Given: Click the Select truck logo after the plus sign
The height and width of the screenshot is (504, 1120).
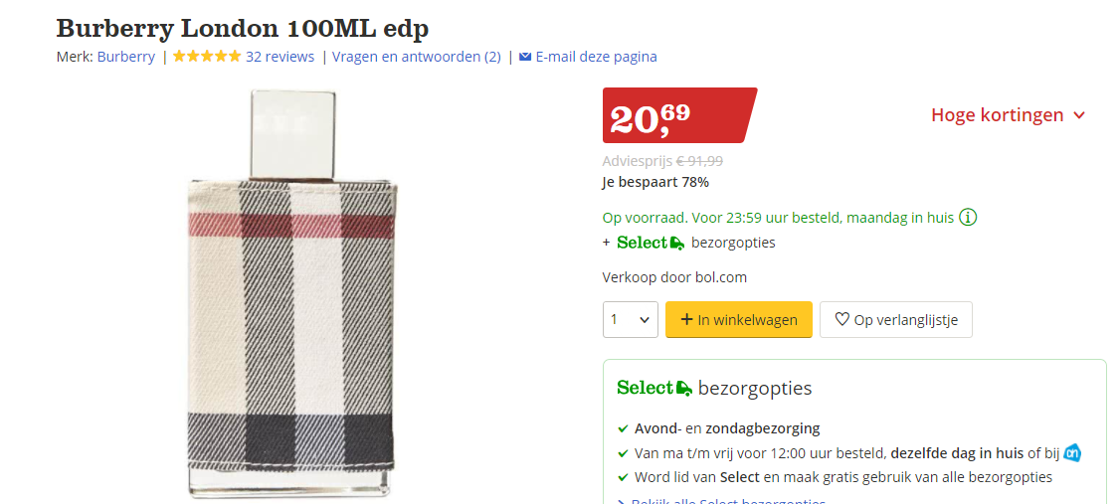Looking at the screenshot, I should tap(651, 243).
